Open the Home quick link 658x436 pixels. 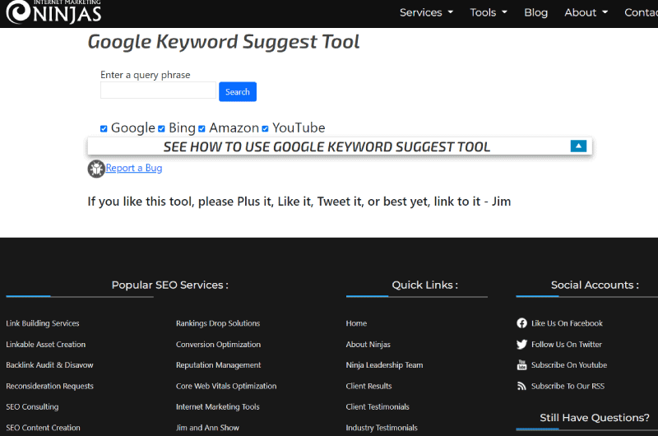[x=356, y=323]
